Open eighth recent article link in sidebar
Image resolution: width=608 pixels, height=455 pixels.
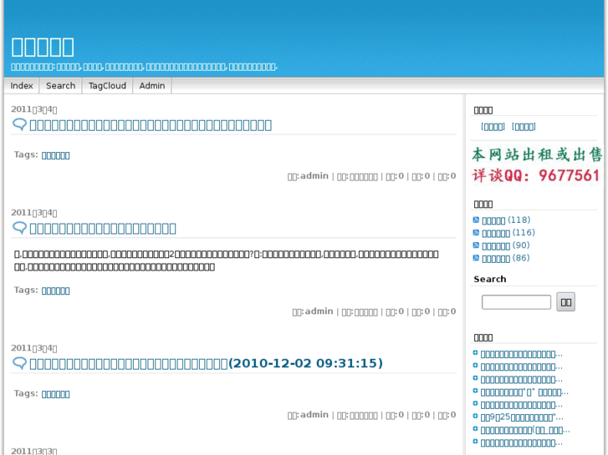pyautogui.click(x=522, y=443)
